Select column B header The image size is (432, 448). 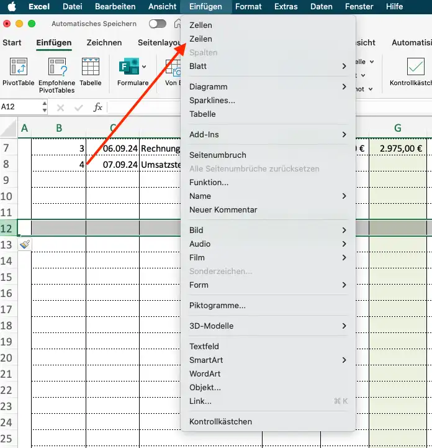click(x=59, y=128)
